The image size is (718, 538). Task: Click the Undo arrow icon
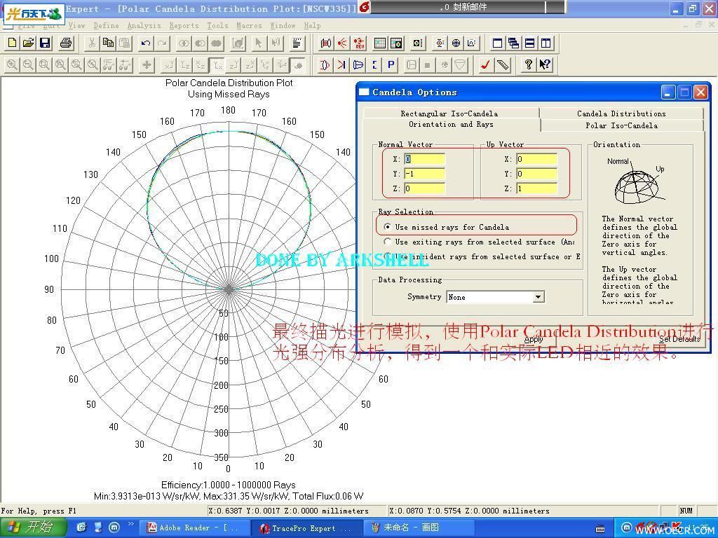146,43
